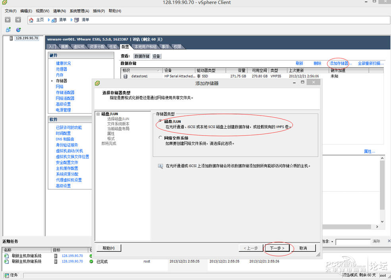
Task: Open the 清单(N) menu
Action: pyautogui.click(x=60, y=11)
